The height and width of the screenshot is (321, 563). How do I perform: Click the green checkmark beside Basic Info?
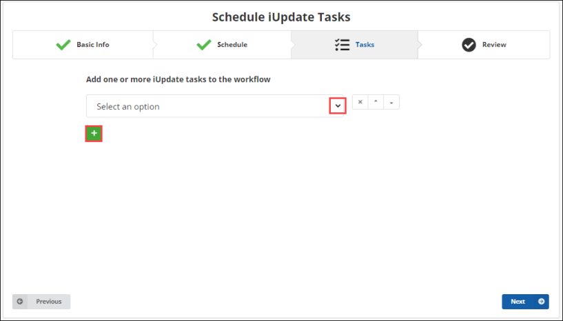pyautogui.click(x=63, y=45)
